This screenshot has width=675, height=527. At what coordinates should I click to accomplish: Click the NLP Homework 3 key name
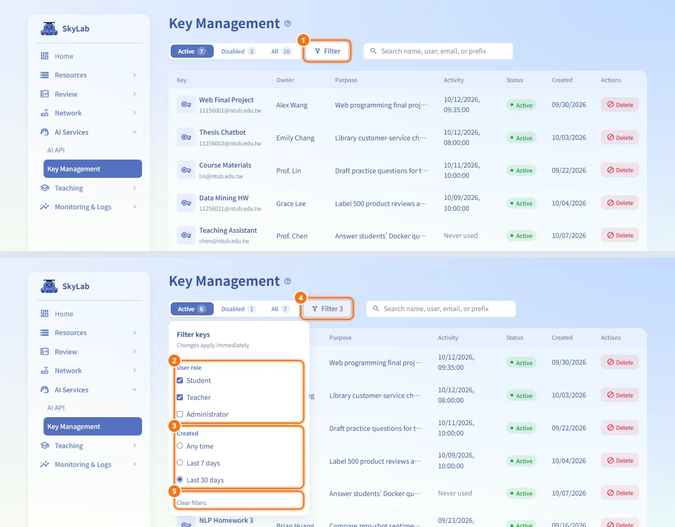click(x=226, y=520)
